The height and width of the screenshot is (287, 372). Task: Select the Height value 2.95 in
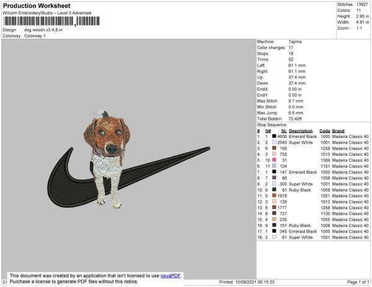point(363,16)
